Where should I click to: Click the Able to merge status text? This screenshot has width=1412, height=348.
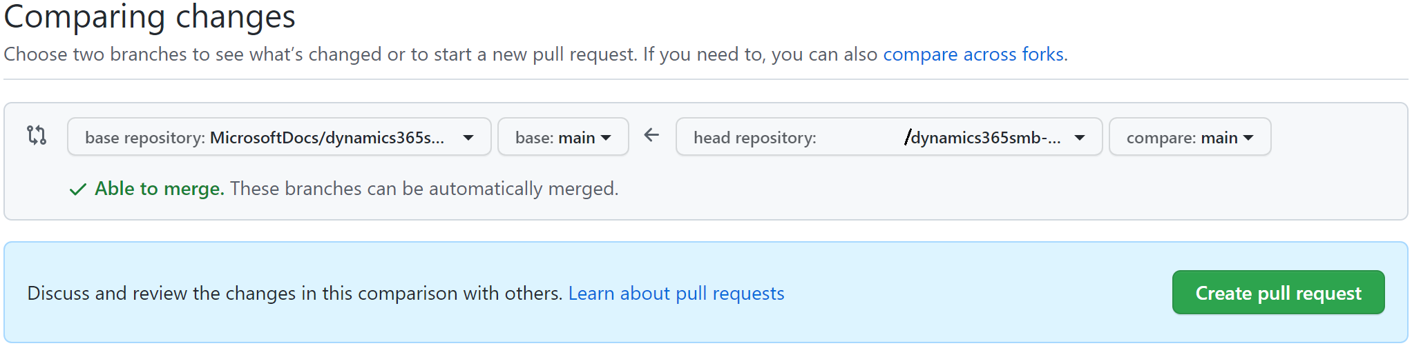[x=160, y=189]
